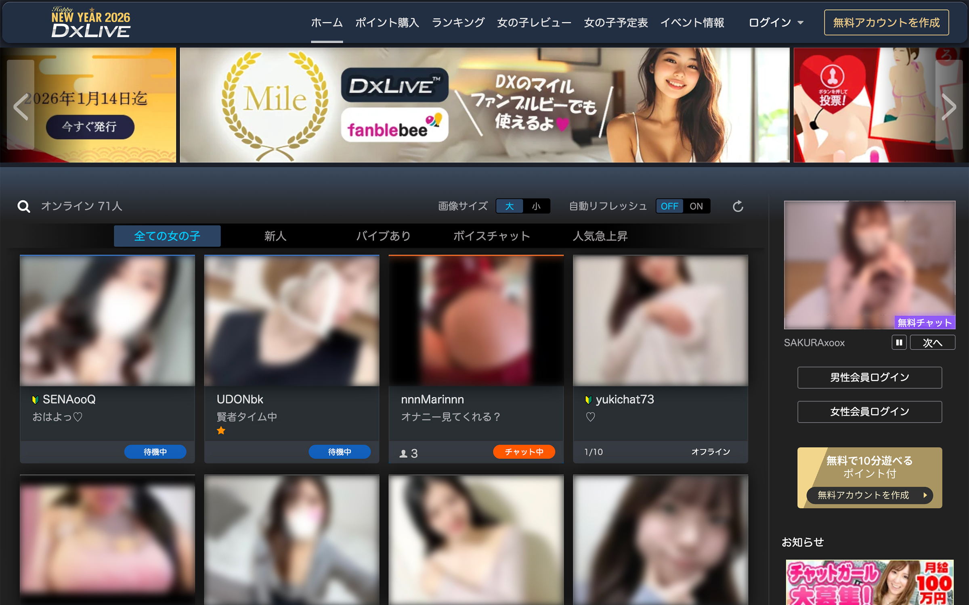Viewport: 969px width, 605px height.
Task: Click the viewer count icon on nnnMarinnn
Action: point(403,453)
